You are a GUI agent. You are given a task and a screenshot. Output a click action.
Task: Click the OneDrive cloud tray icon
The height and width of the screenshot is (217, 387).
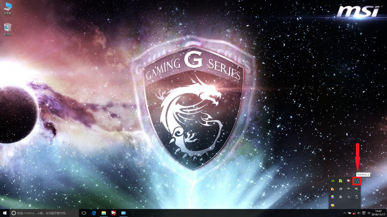pyautogui.click(x=349, y=197)
